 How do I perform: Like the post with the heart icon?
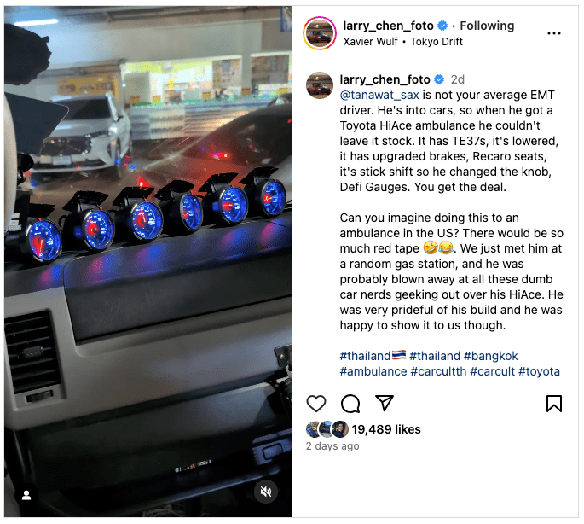(x=315, y=404)
